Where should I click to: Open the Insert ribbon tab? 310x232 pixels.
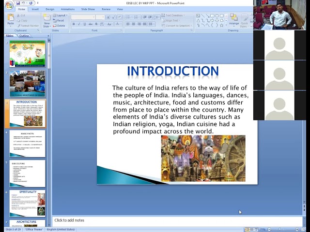click(35, 9)
